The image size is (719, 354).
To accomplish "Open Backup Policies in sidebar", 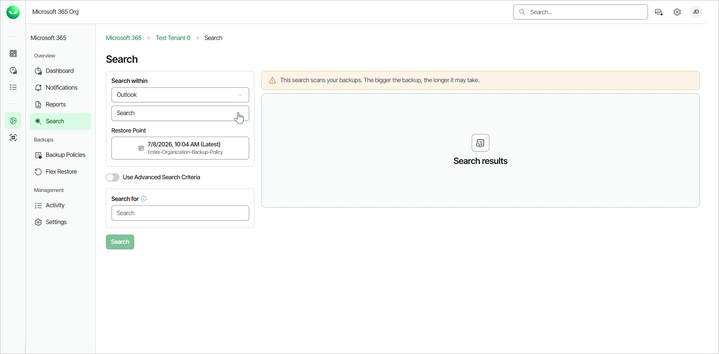I will click(x=61, y=155).
